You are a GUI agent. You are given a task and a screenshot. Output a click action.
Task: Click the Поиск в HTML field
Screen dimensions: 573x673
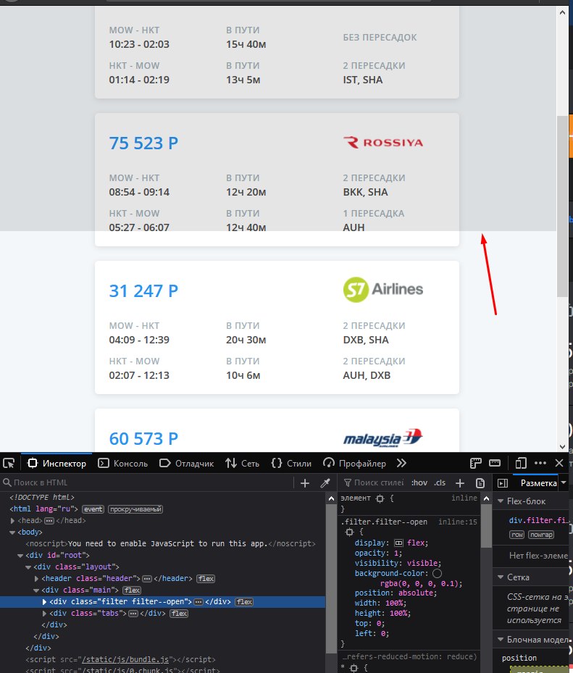click(x=146, y=483)
